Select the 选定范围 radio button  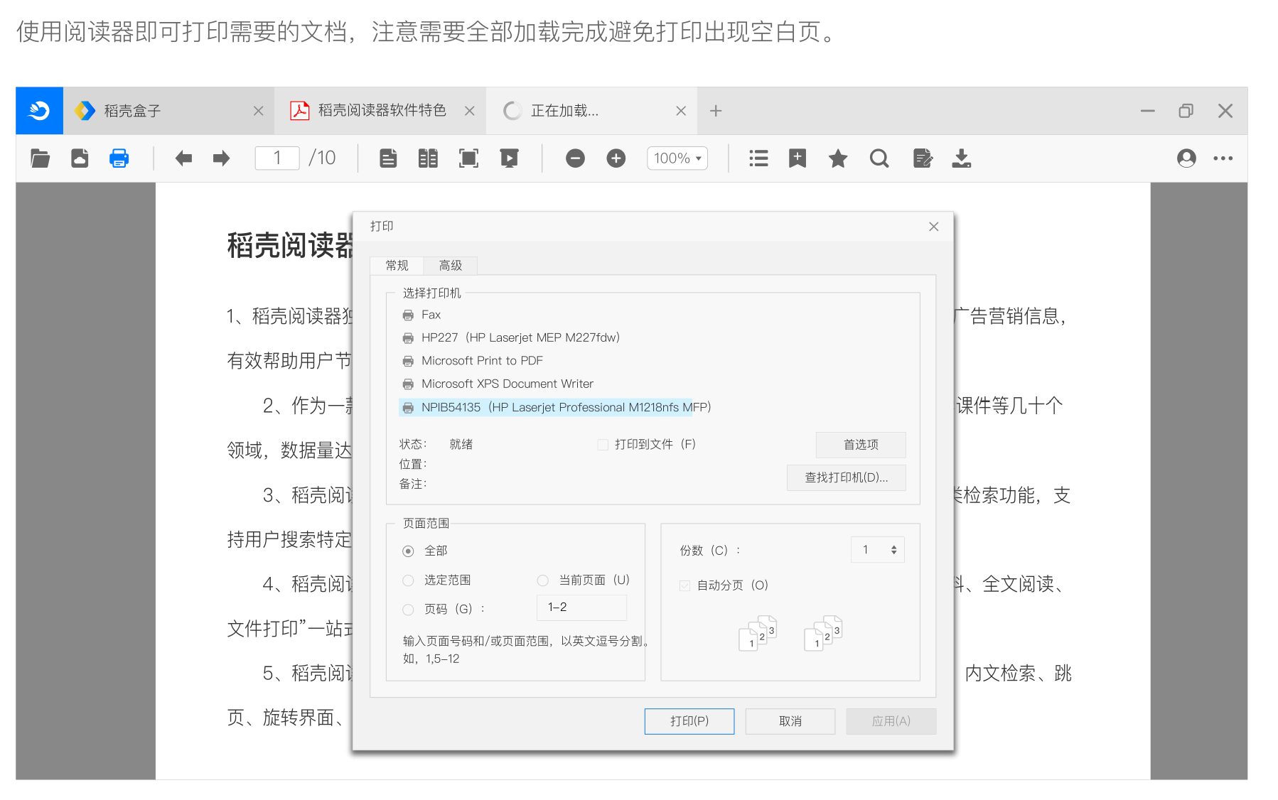[408, 580]
